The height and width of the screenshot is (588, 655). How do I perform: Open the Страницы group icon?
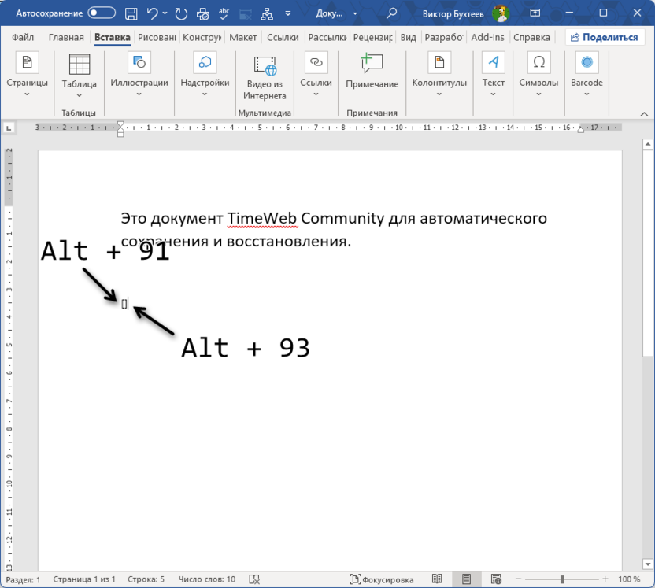pos(27,63)
